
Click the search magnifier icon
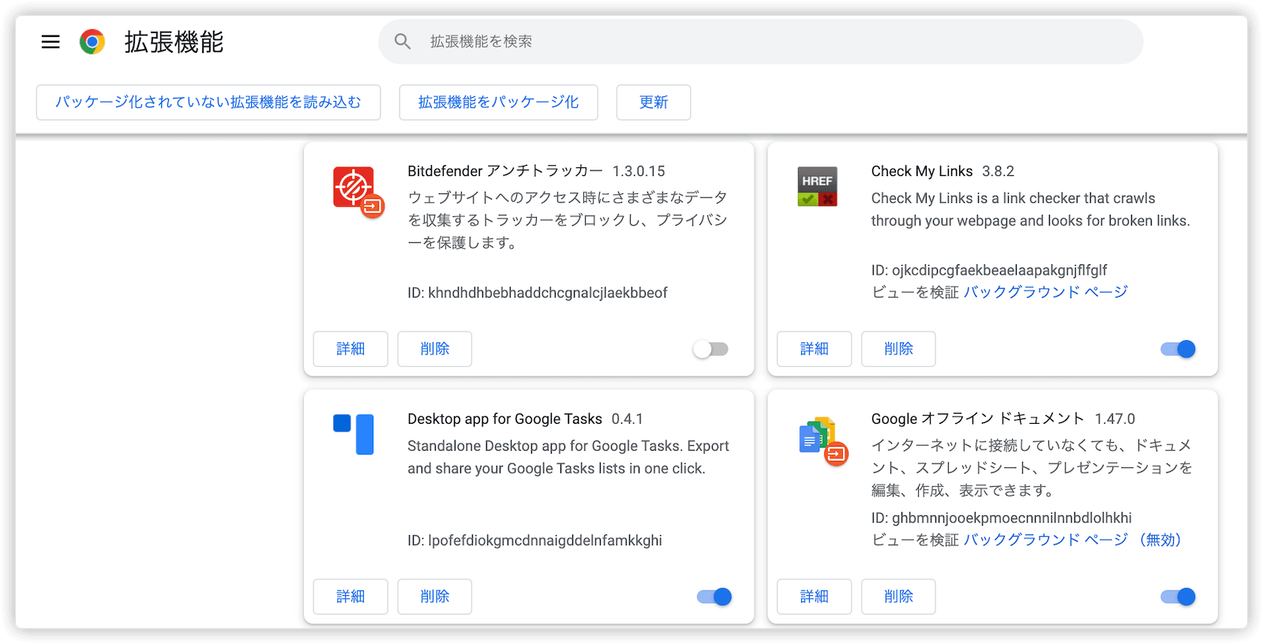[x=403, y=41]
